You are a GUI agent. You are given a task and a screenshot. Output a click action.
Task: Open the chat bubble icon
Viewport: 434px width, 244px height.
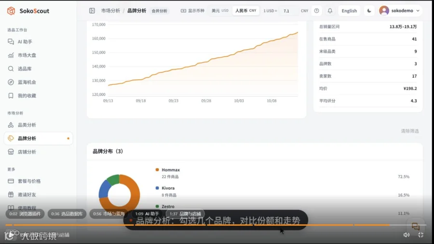point(416,227)
